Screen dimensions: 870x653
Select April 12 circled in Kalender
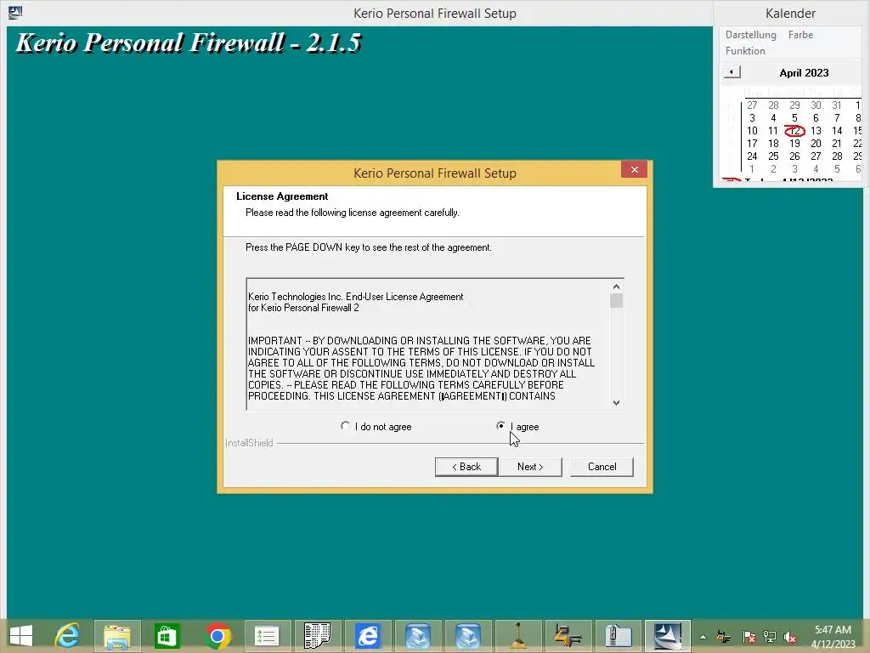(x=794, y=131)
